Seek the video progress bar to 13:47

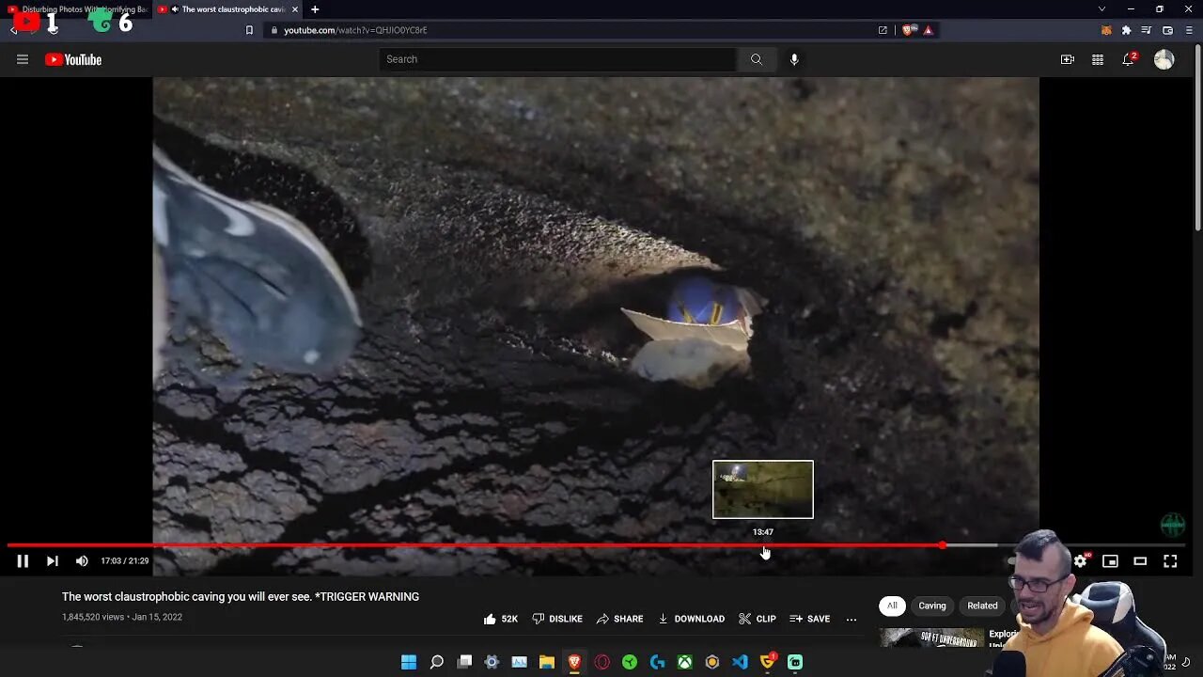pyautogui.click(x=763, y=545)
